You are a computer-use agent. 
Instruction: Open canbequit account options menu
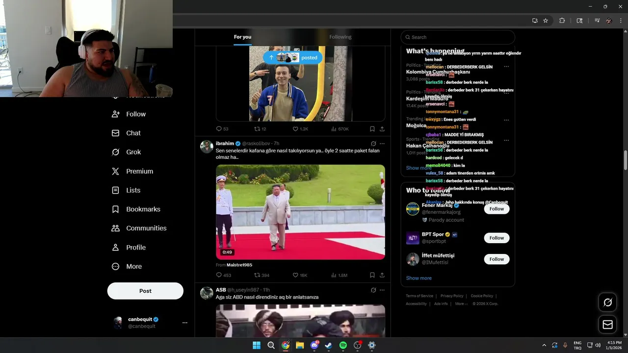pos(185,323)
